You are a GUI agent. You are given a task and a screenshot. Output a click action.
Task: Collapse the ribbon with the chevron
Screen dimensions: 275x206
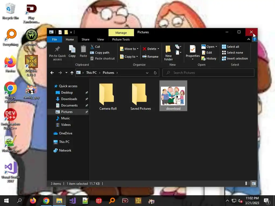[x=248, y=39]
